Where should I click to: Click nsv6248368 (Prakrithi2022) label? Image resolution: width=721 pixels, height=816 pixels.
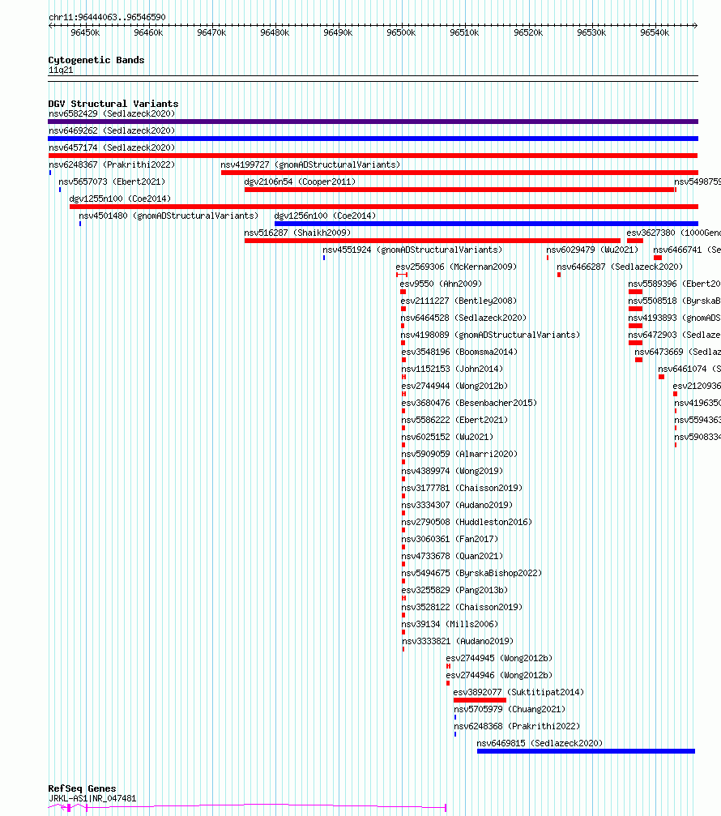517,726
